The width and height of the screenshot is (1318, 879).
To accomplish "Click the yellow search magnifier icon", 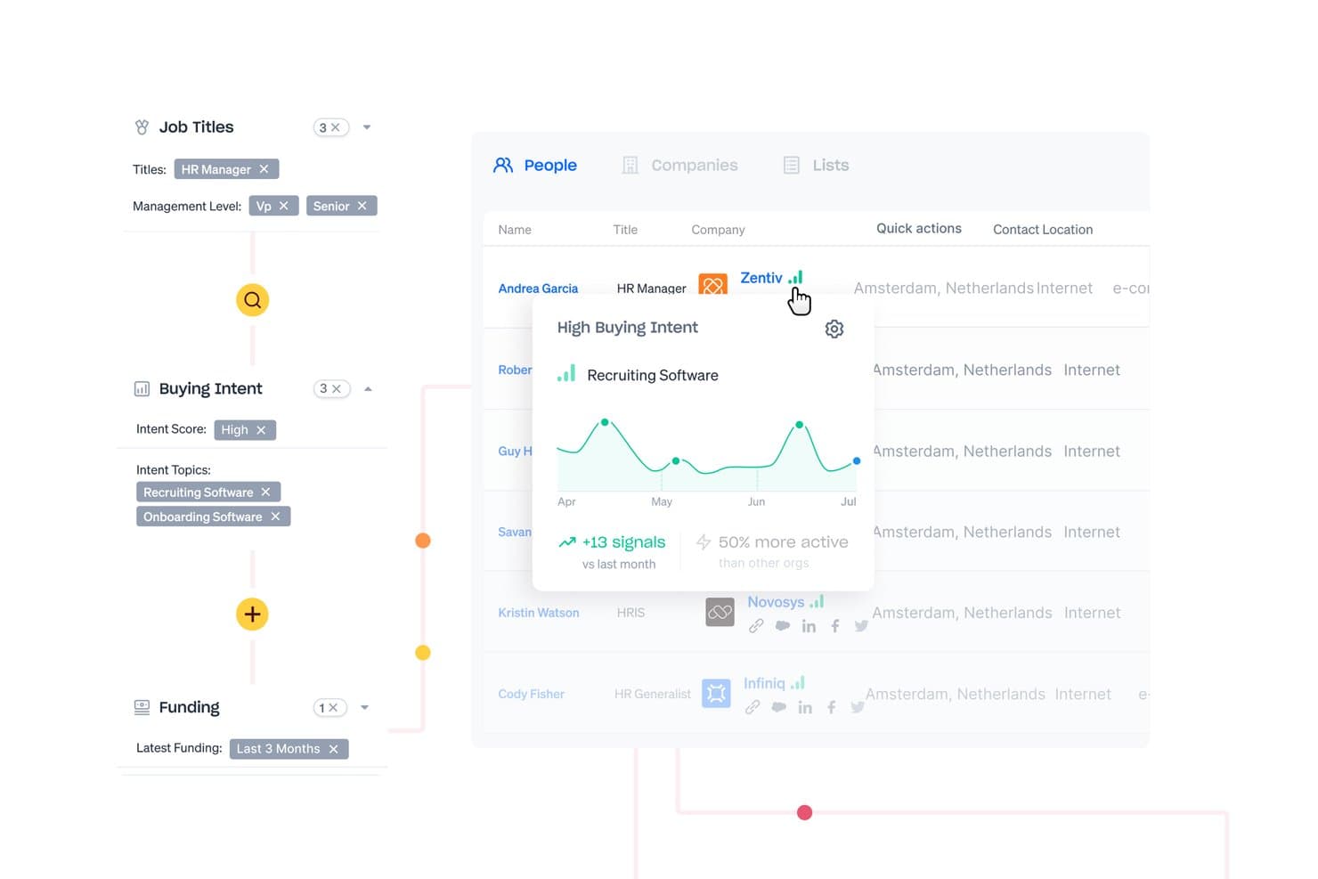I will [252, 300].
